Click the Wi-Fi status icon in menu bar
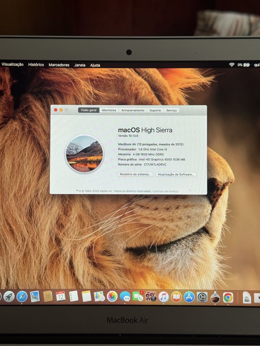The image size is (260, 346). pos(232,65)
